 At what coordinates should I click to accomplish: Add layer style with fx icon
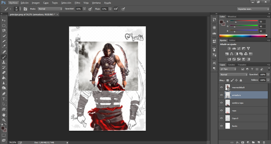point(238,142)
